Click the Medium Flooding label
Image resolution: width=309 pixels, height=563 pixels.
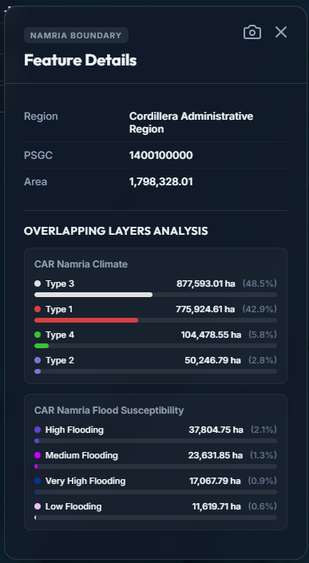tap(81, 455)
